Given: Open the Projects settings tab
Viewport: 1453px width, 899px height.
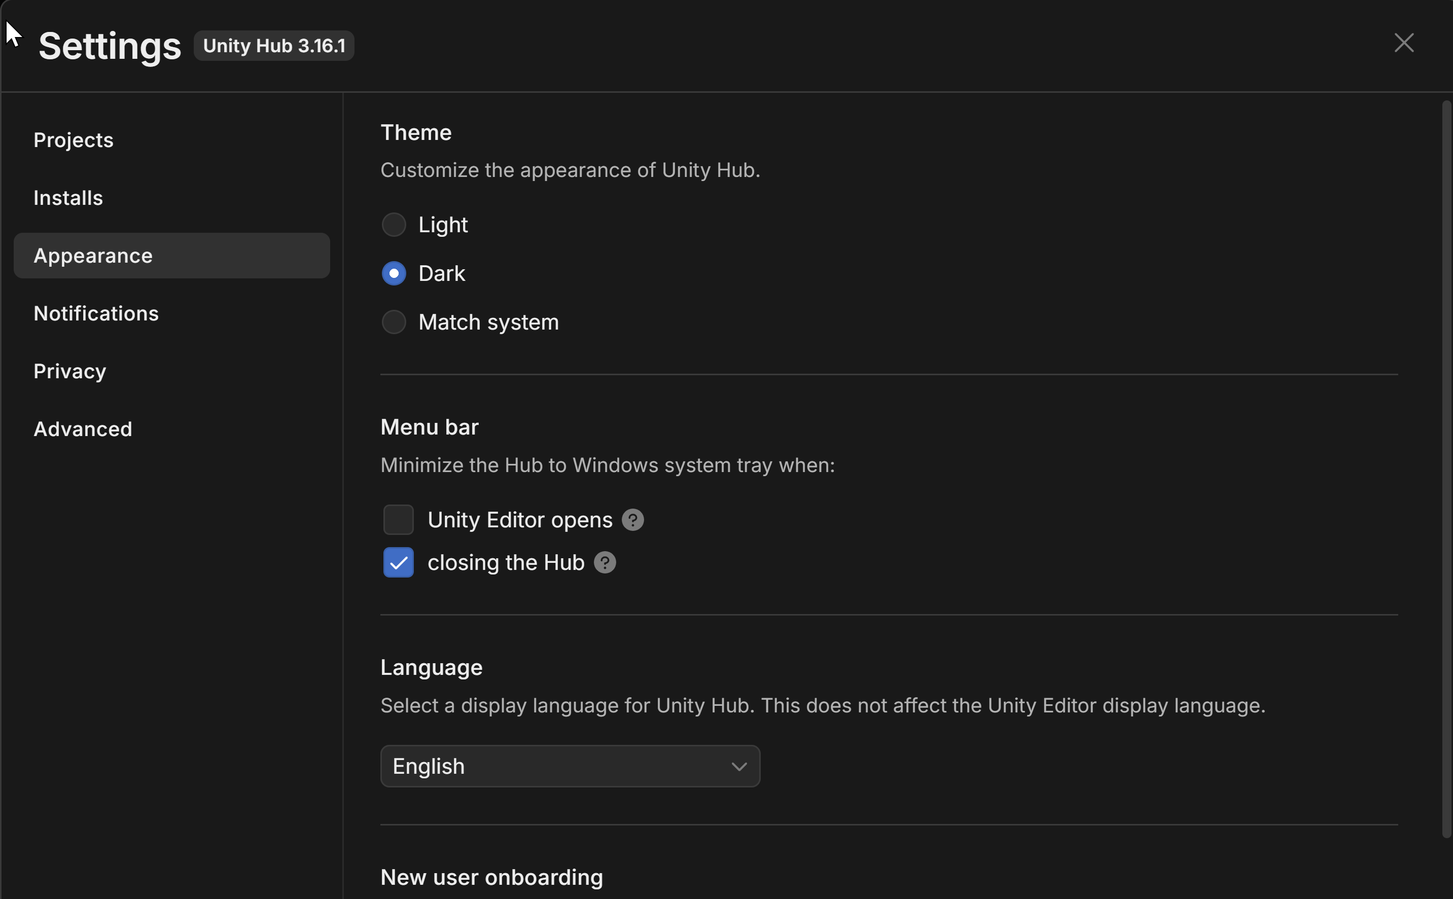Looking at the screenshot, I should [74, 140].
